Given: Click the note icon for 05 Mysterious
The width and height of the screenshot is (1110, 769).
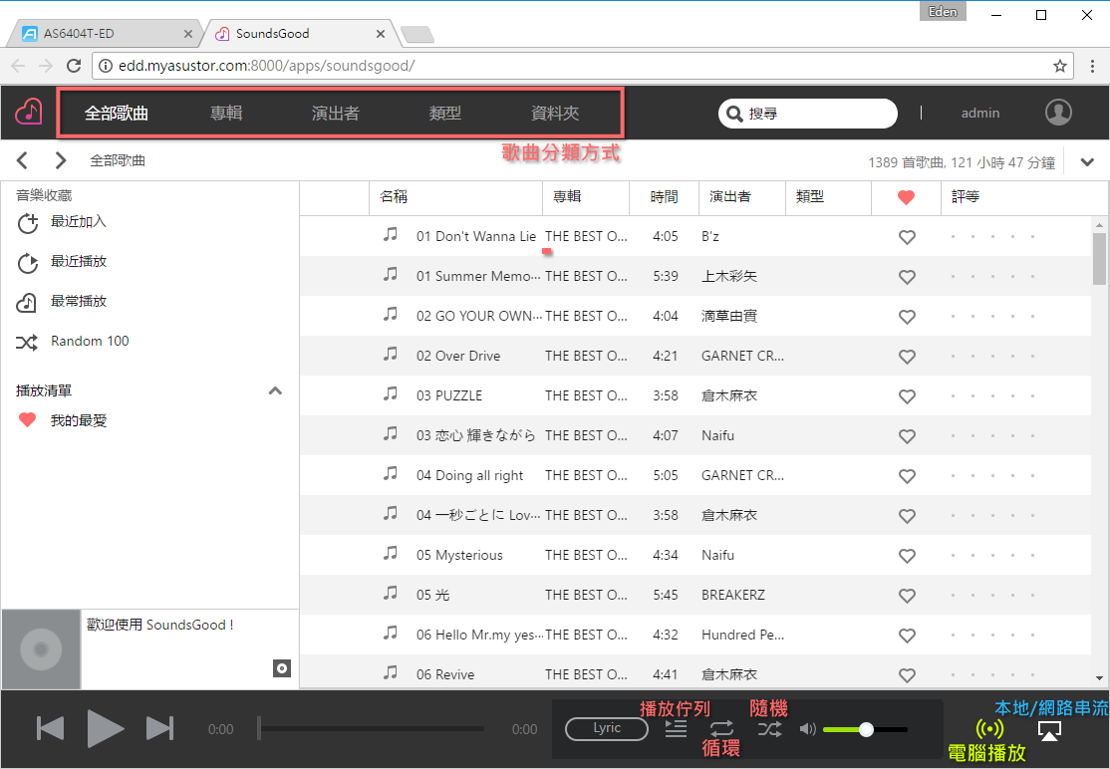Looking at the screenshot, I should click(x=390, y=553).
